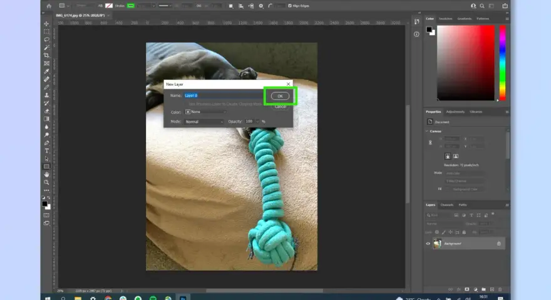Screen dimensions: 551x300
Task: Open the Opacity value dropdown arrow
Action: click(x=257, y=121)
